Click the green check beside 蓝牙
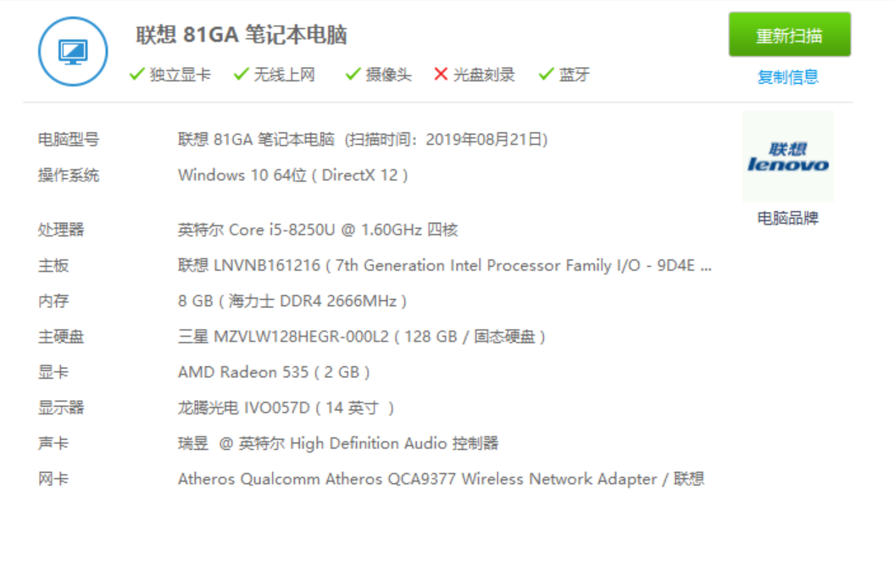Image resolution: width=894 pixels, height=567 pixels. tap(547, 75)
